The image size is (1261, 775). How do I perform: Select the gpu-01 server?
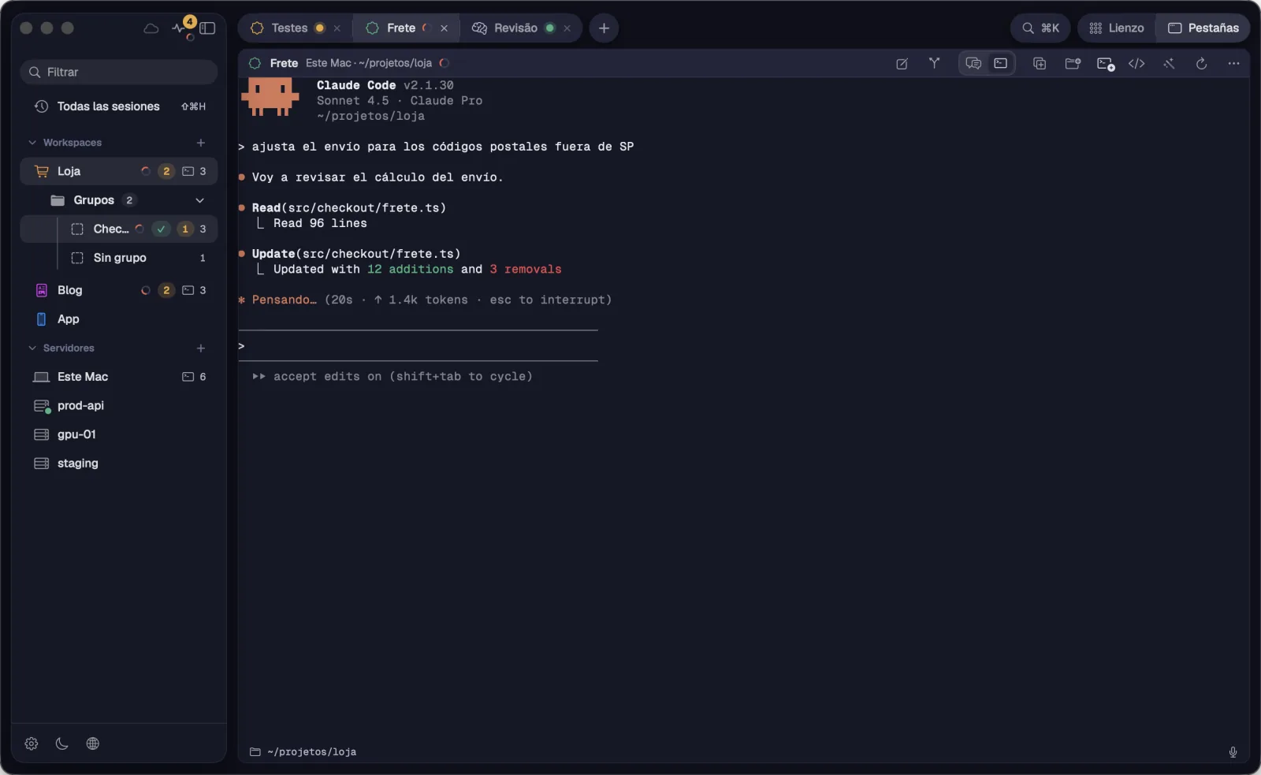pos(119,434)
